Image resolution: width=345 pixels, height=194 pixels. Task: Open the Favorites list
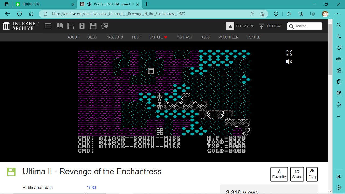pos(289,14)
